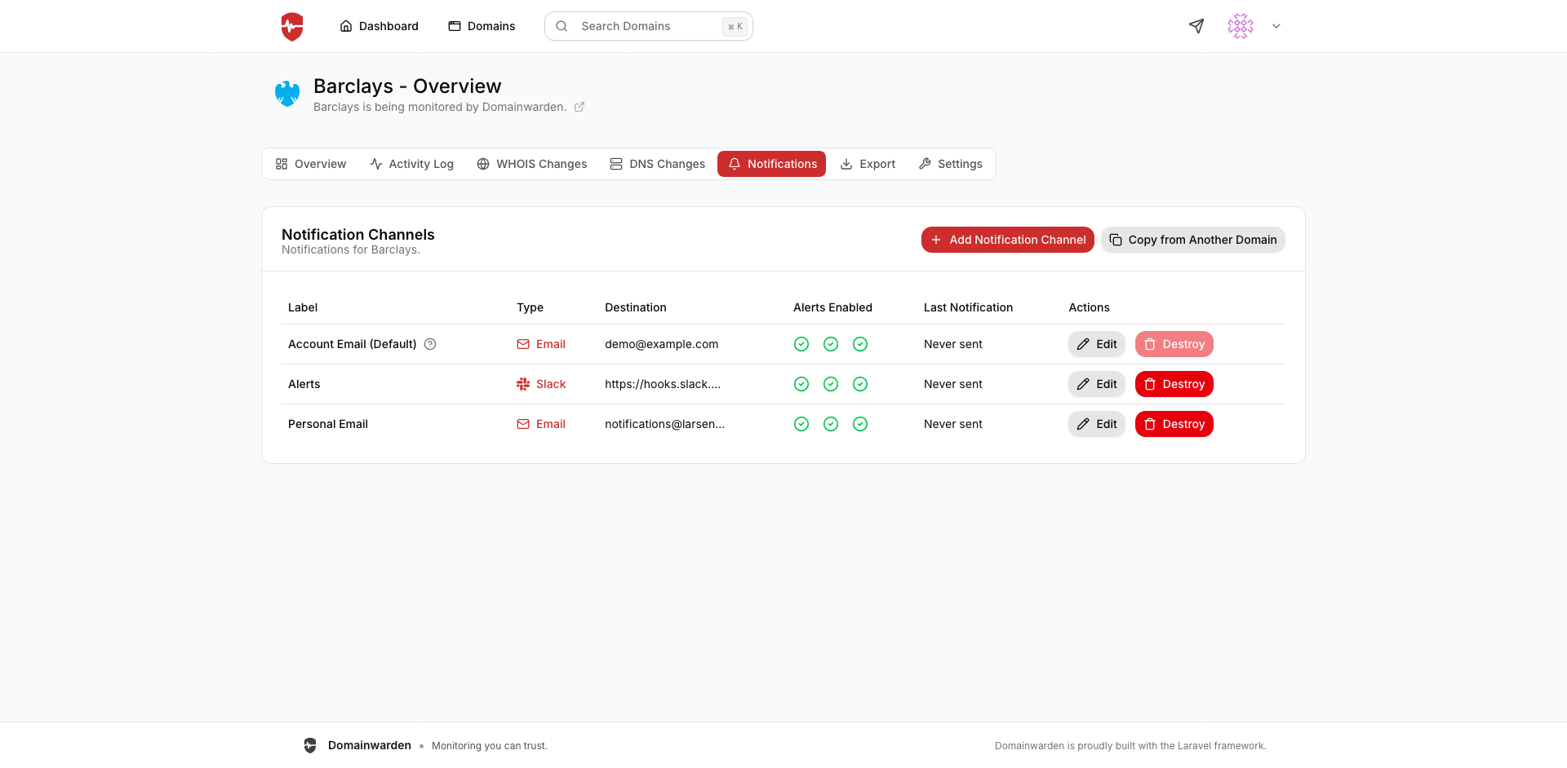Click demo@example.com destination

(662, 344)
